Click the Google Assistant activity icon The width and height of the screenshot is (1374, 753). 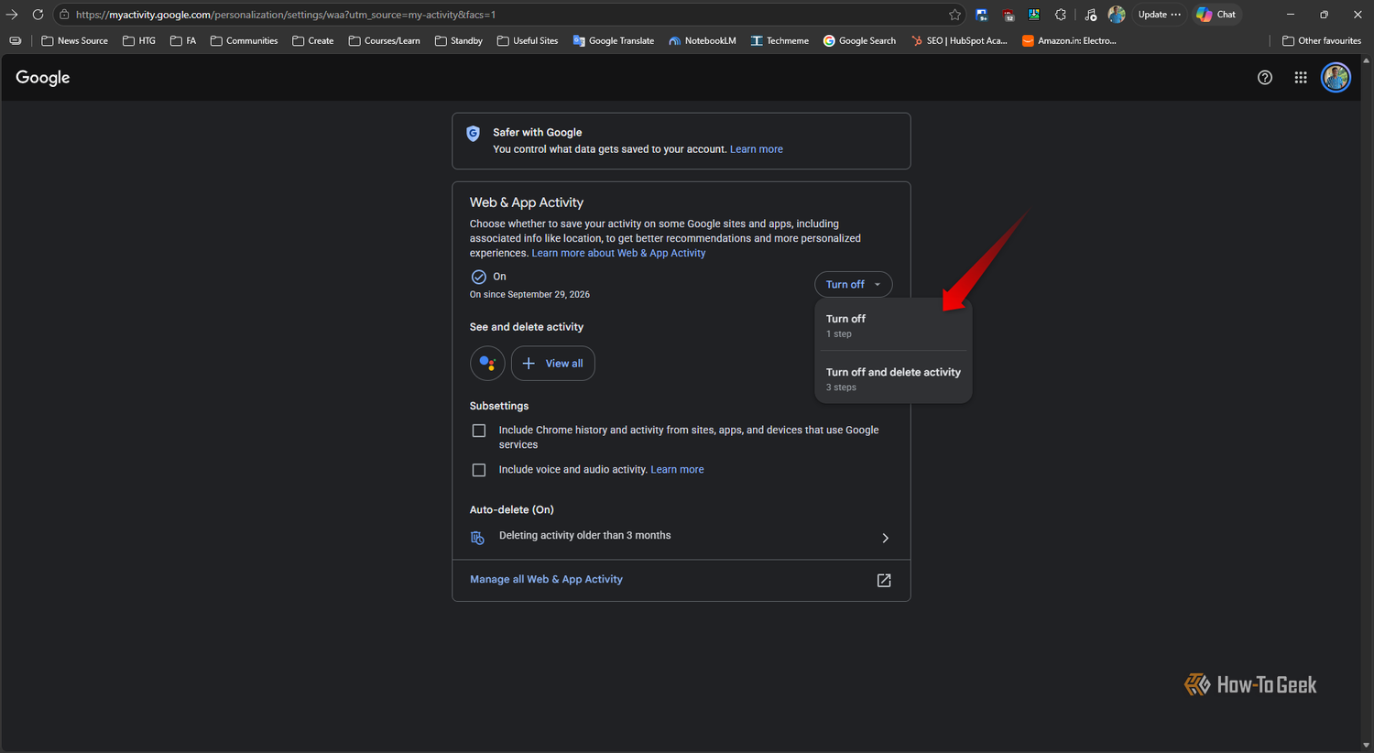(487, 364)
